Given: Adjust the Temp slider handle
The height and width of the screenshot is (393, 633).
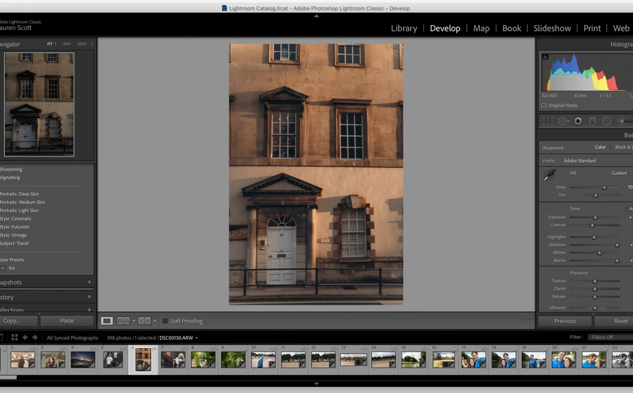Looking at the screenshot, I should (x=604, y=187).
